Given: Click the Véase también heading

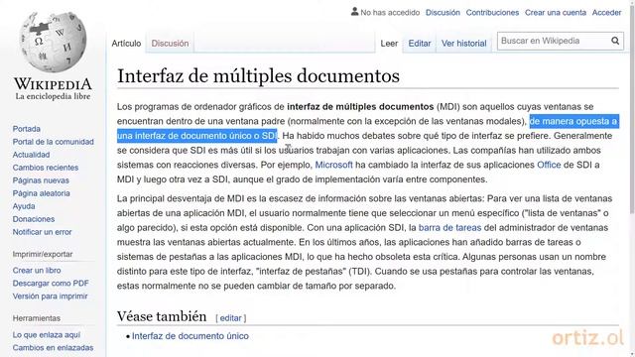Looking at the screenshot, I should click(x=162, y=316).
